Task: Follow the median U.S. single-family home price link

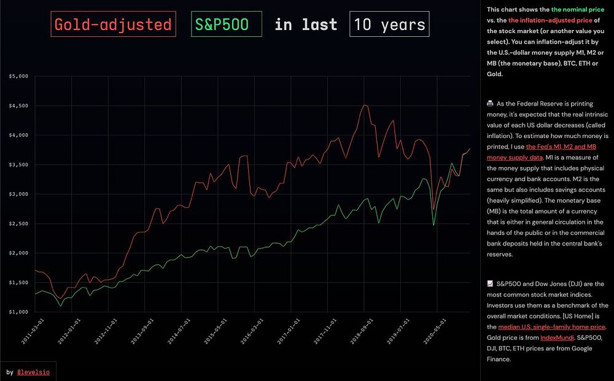Action: 551,326
